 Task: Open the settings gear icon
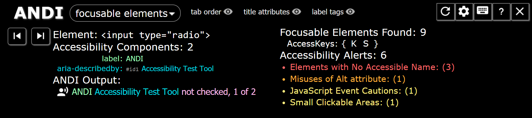(464, 12)
